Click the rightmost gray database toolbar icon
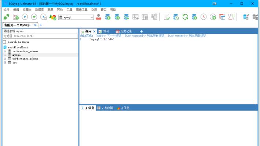 (256, 17)
